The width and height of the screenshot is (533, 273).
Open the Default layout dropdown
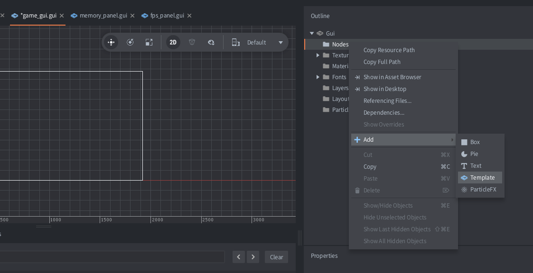[280, 42]
